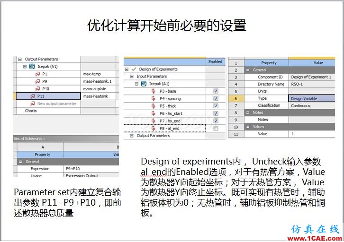
Task: Expand Output Parameters in the Design of Experiments outline
Action: pos(132,136)
